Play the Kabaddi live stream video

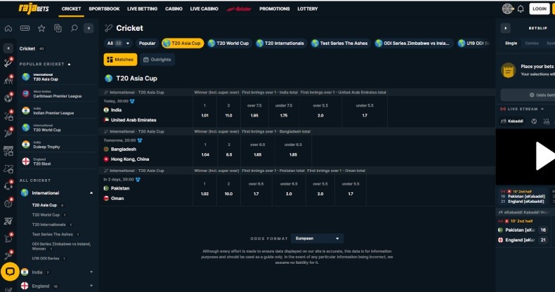coord(544,157)
